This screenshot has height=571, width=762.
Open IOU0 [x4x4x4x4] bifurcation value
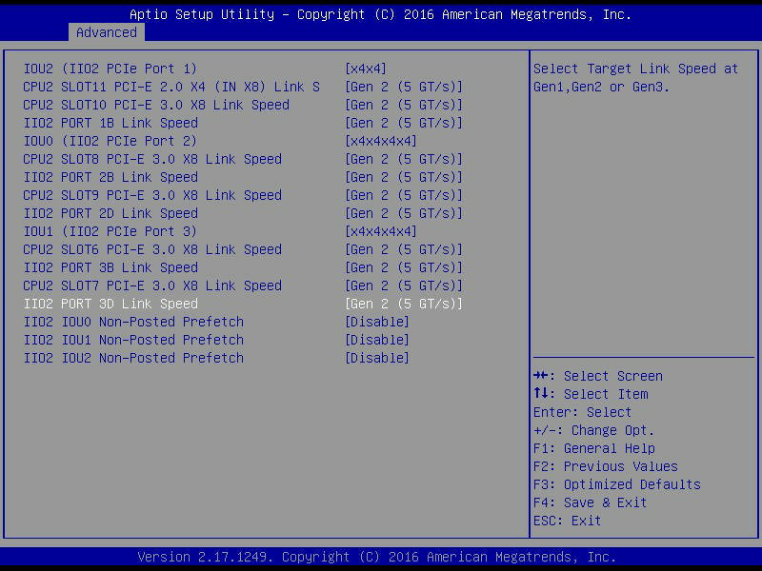380,141
